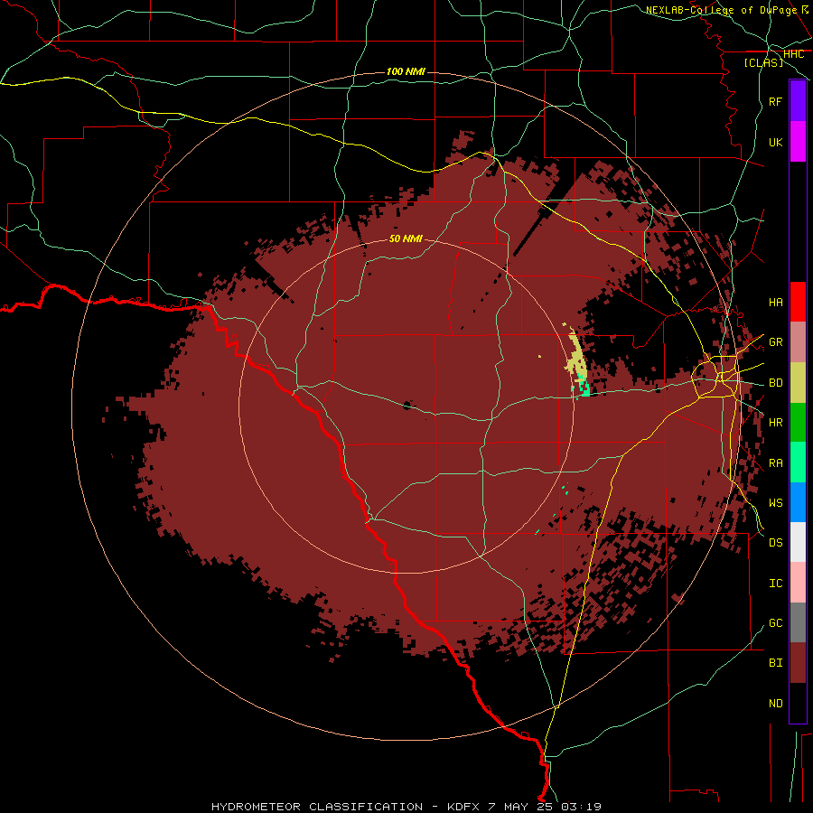Screen dimensions: 813x813
Task: Click the ND legend label
Action: (x=775, y=704)
